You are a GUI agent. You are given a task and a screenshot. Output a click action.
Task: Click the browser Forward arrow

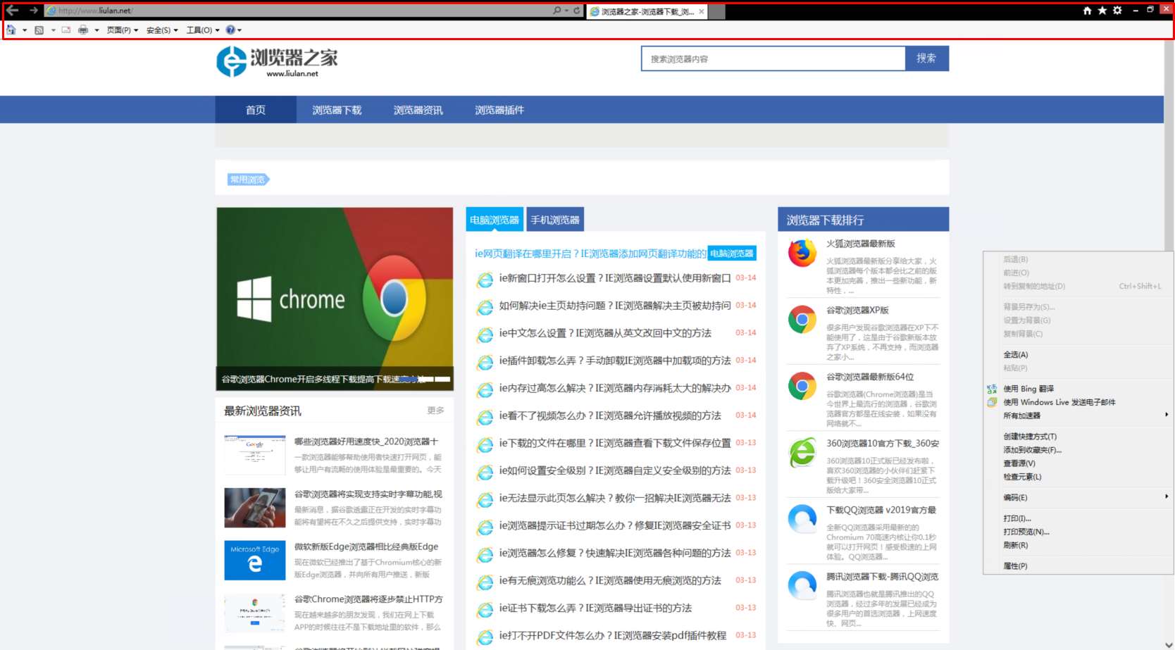click(33, 11)
